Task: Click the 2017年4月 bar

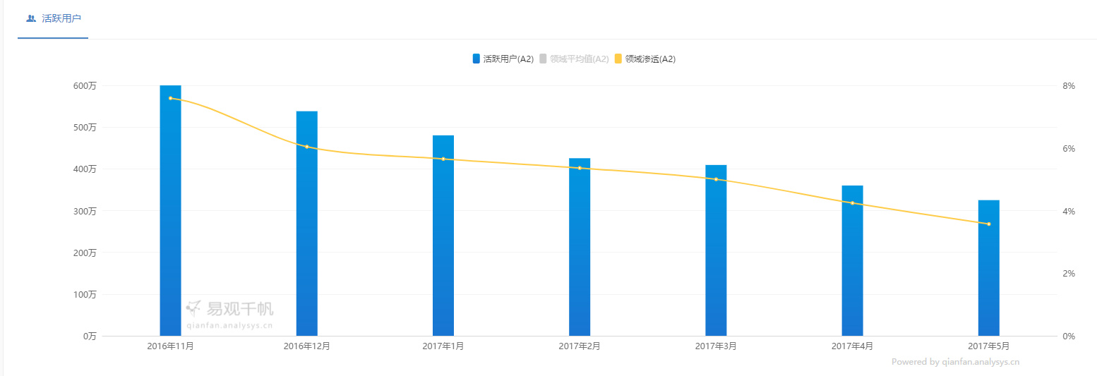Action: click(852, 268)
